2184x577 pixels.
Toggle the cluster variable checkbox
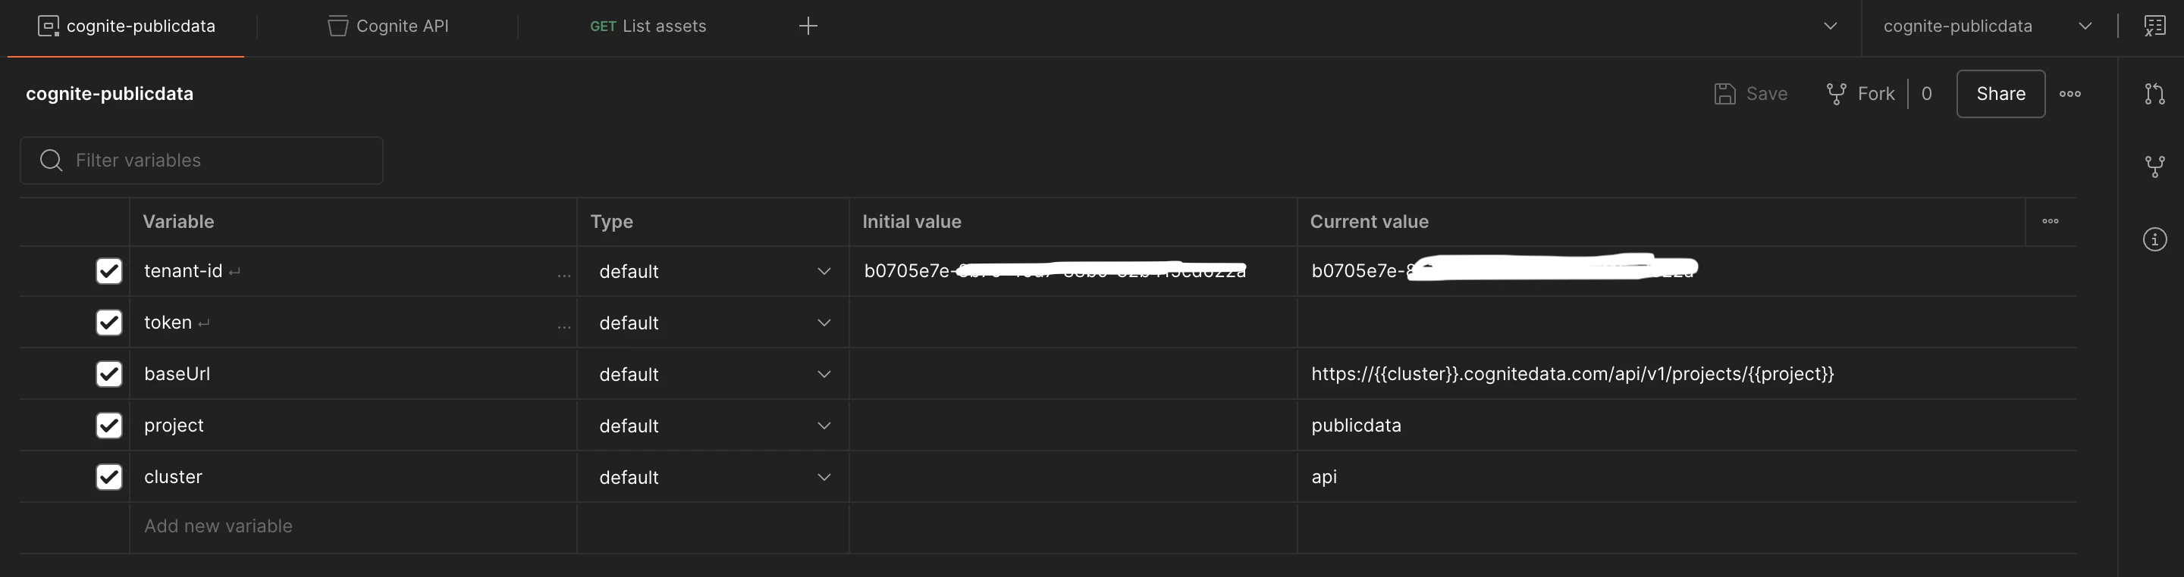109,477
